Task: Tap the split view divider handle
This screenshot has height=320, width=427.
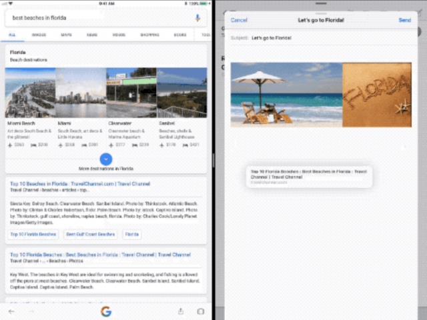Action: pyautogui.click(x=213, y=160)
